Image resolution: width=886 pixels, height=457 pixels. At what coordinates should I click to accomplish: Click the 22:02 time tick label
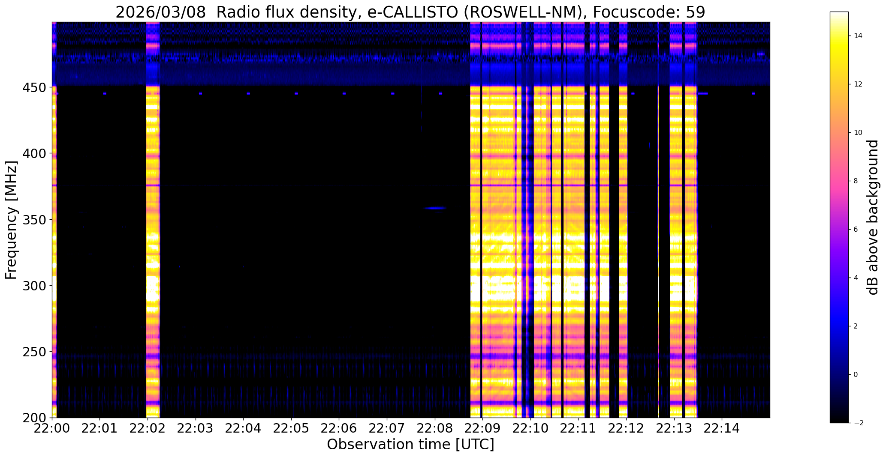point(148,427)
